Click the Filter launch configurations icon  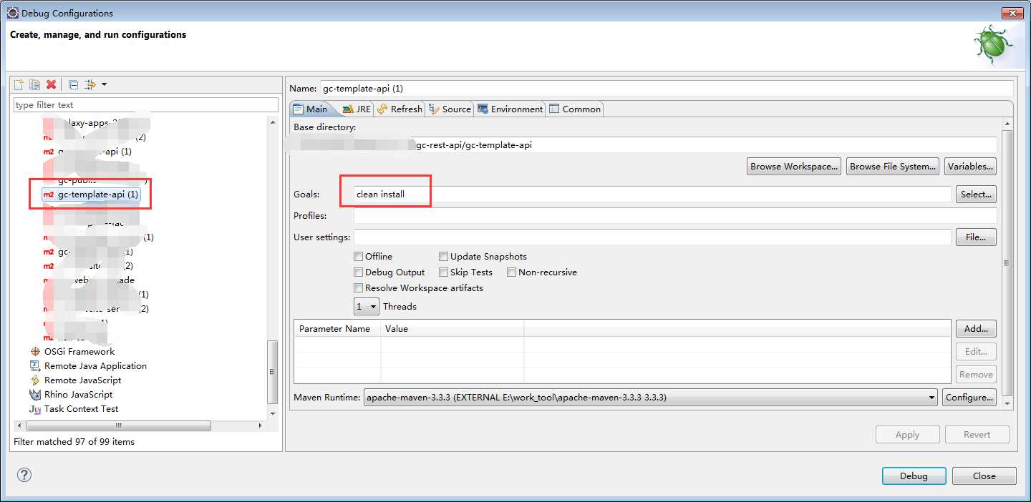click(90, 84)
